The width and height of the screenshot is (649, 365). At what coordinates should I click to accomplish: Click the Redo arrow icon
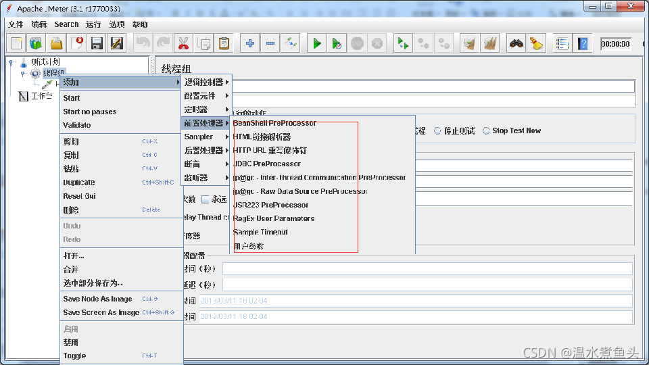point(164,43)
